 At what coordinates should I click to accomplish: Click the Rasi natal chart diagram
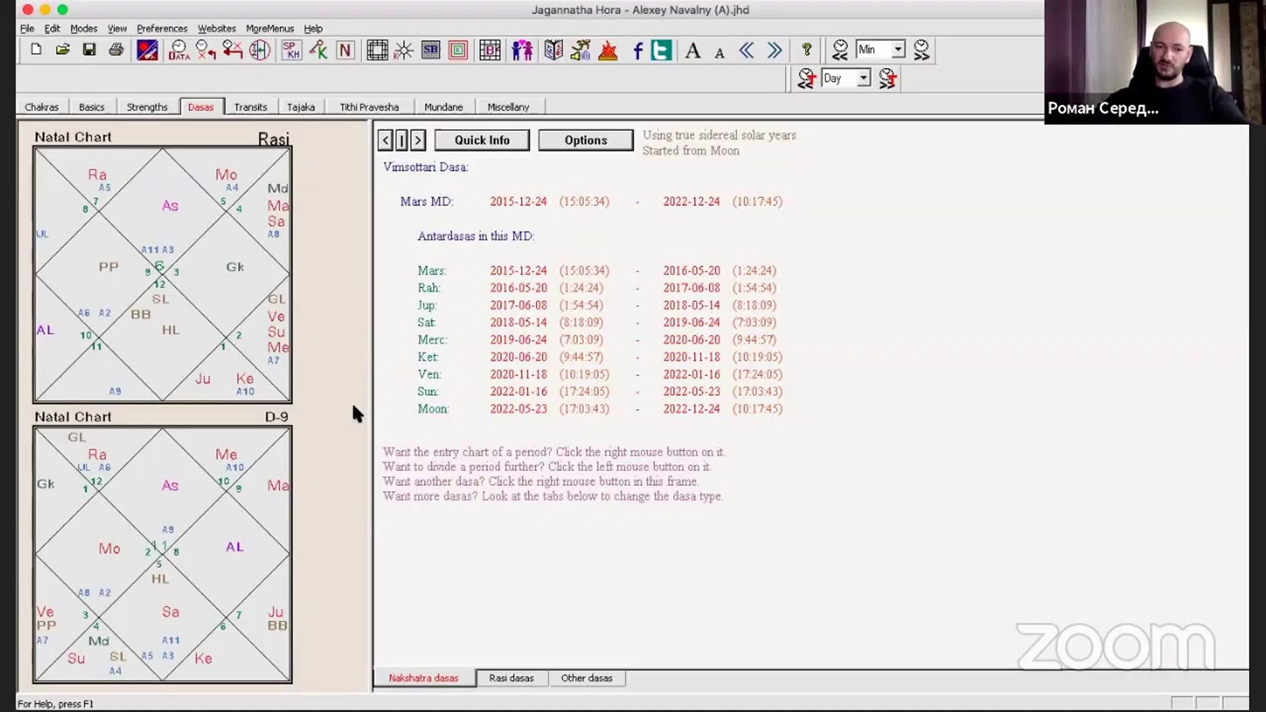(x=163, y=275)
